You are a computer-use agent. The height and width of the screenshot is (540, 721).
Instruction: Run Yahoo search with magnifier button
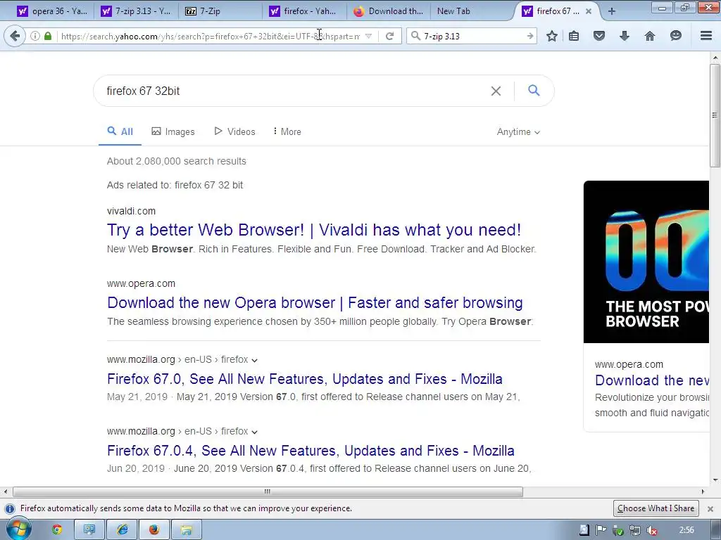534,91
